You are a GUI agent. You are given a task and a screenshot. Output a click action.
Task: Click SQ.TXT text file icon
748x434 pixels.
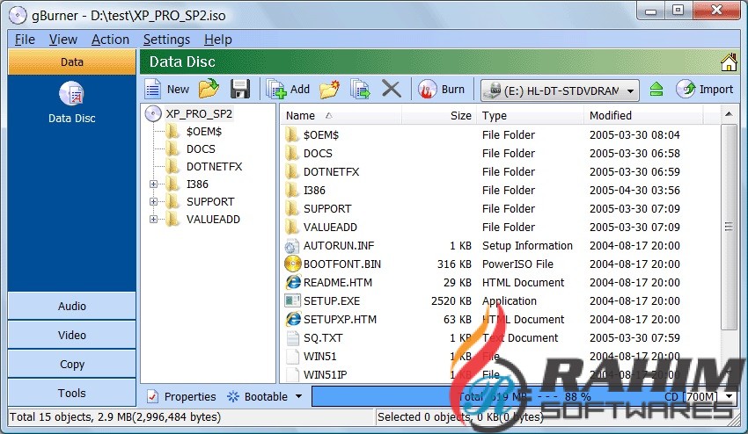pos(292,338)
